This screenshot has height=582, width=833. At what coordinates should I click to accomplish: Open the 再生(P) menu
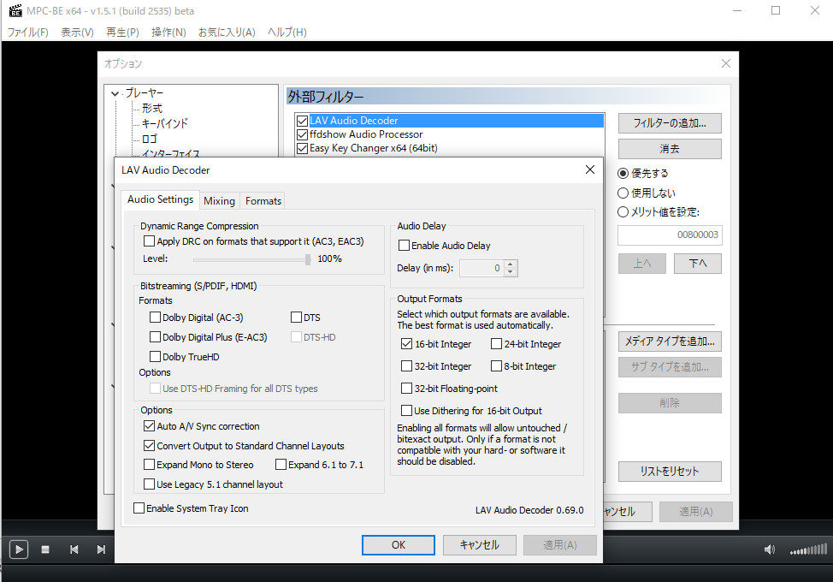tap(122, 33)
